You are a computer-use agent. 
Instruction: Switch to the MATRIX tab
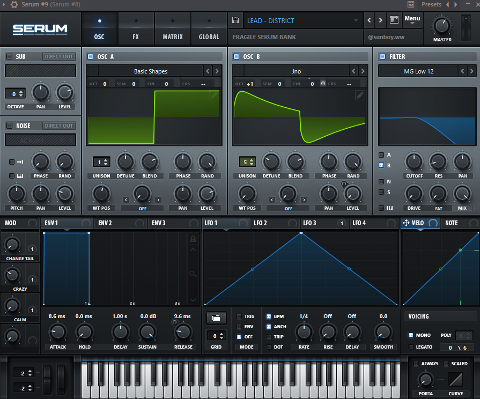pyautogui.click(x=173, y=28)
